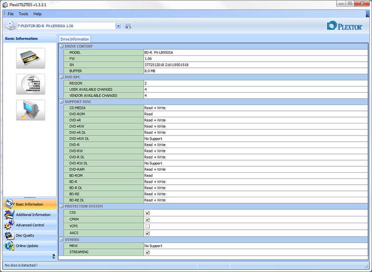This screenshot has width=372, height=272.
Task: Toggle the STREAMING checkbox
Action: (147, 253)
